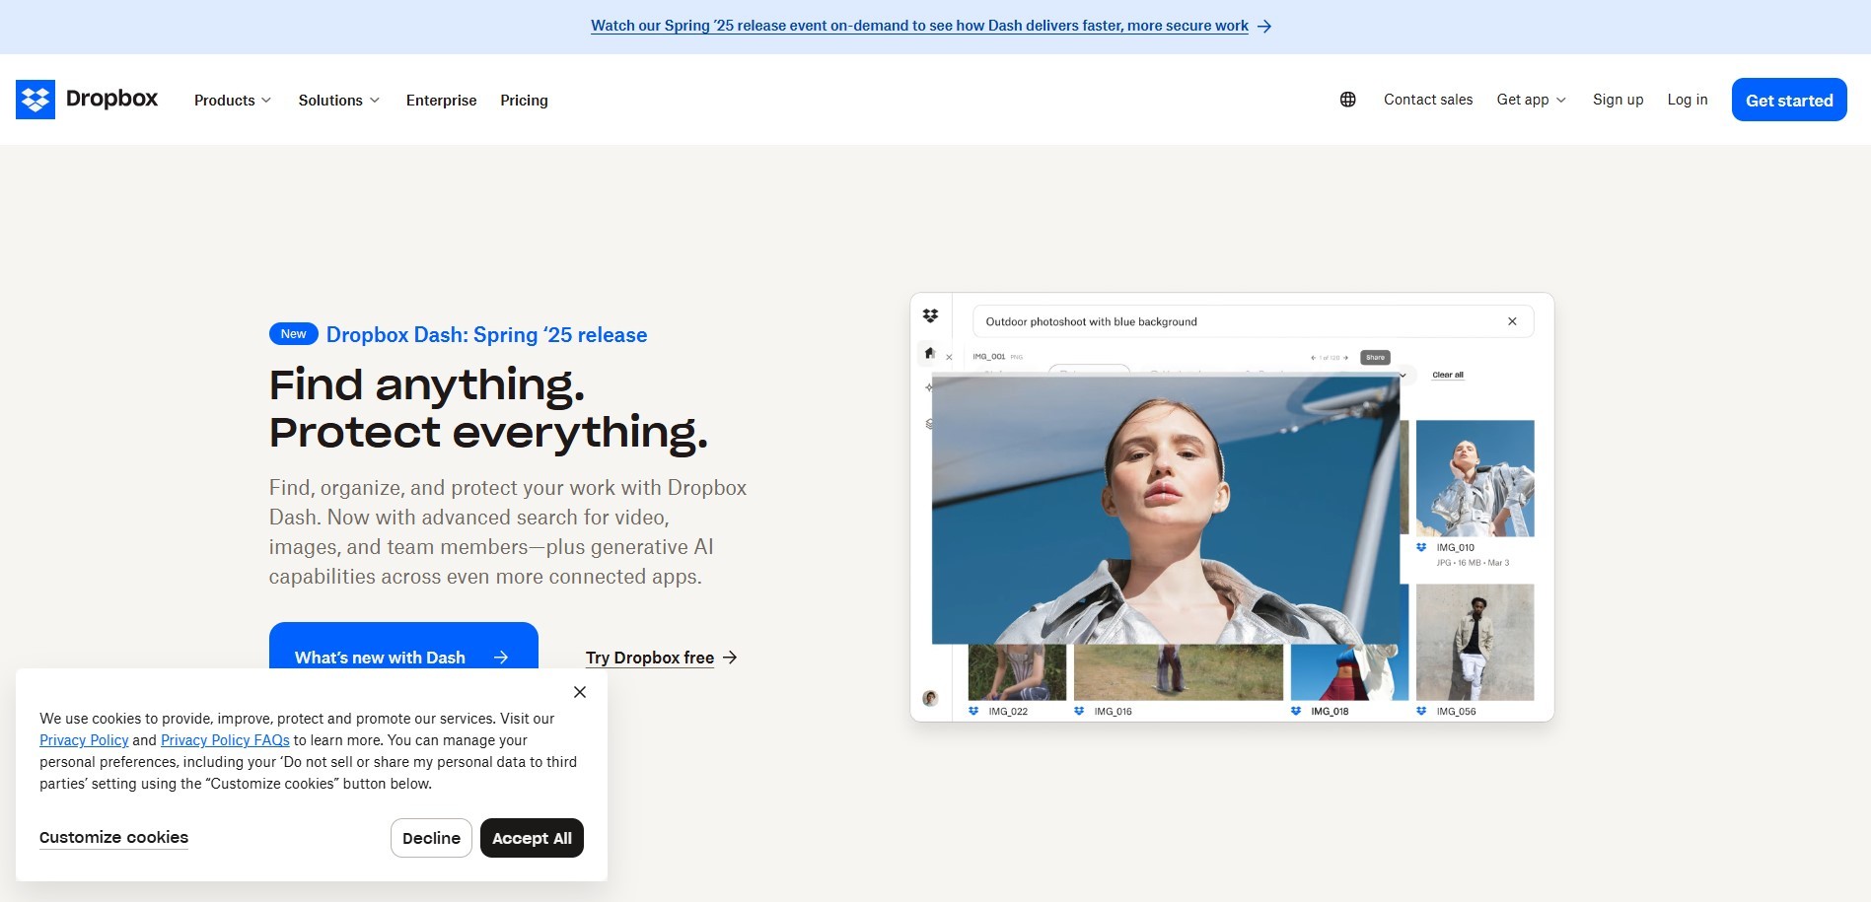The width and height of the screenshot is (1871, 902).
Task: Open the user avatar in the Dash sidebar
Action: point(930,698)
